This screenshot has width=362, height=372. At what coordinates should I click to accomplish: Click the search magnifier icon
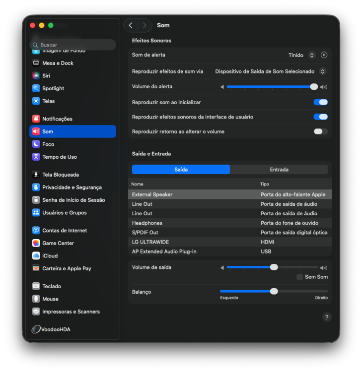click(x=35, y=45)
